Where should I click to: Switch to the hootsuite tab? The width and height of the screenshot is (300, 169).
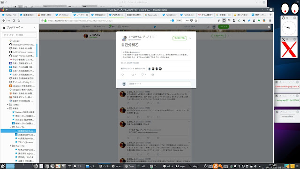pos(151,15)
